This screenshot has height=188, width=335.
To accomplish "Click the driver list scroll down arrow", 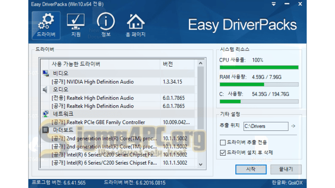I will [x=200, y=164].
